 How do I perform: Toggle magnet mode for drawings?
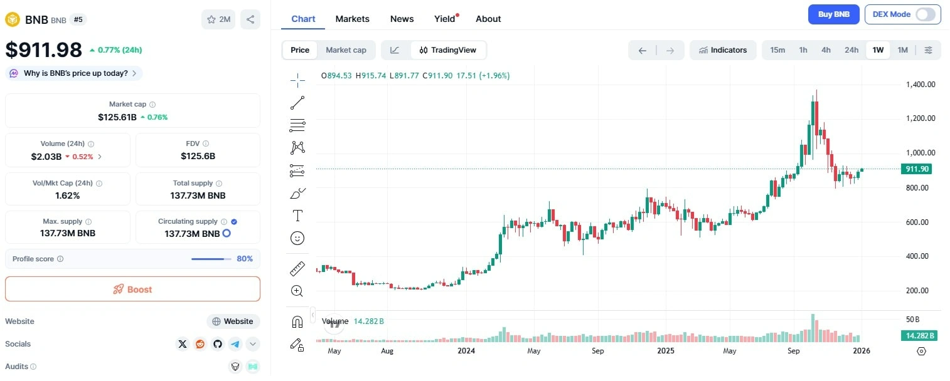[297, 321]
